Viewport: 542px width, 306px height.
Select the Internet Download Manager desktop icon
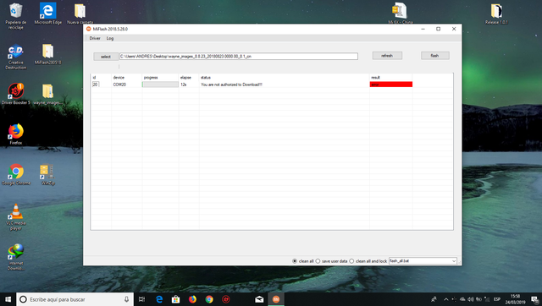pyautogui.click(x=15, y=257)
